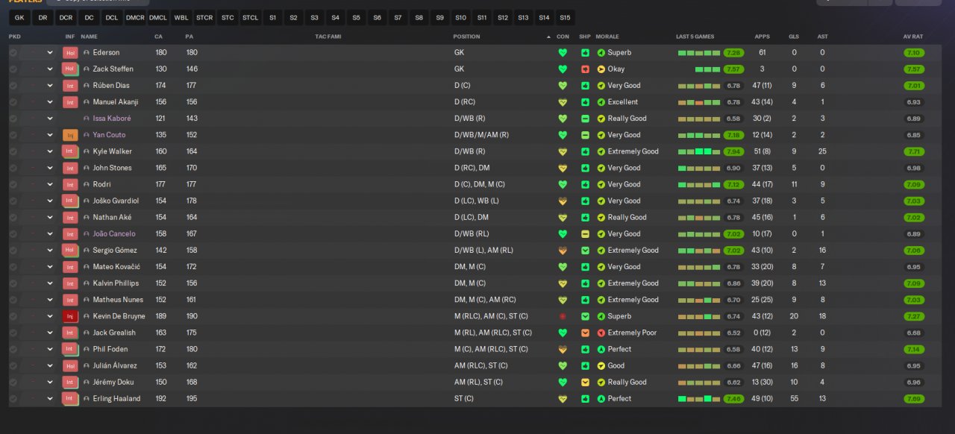Click Rúben Dias's Int status badge

(70, 86)
